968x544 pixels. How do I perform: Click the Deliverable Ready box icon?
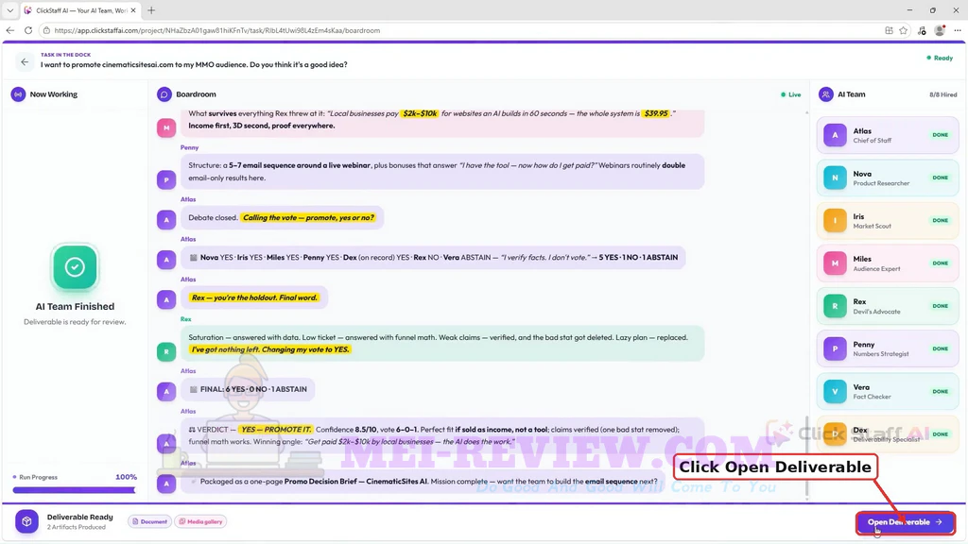point(26,521)
